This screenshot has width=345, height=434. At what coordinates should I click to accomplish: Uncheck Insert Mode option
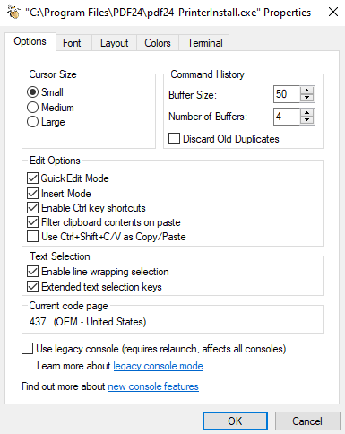point(32,194)
